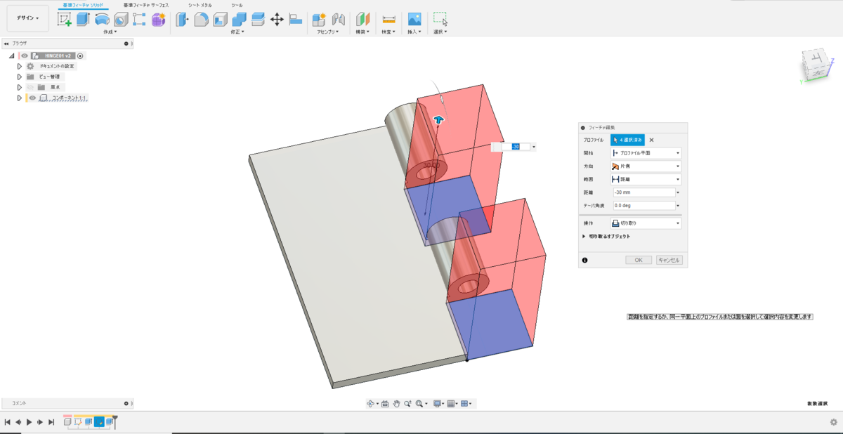
Task: Click the Zoom Fit magnifier icon
Action: tap(419, 404)
